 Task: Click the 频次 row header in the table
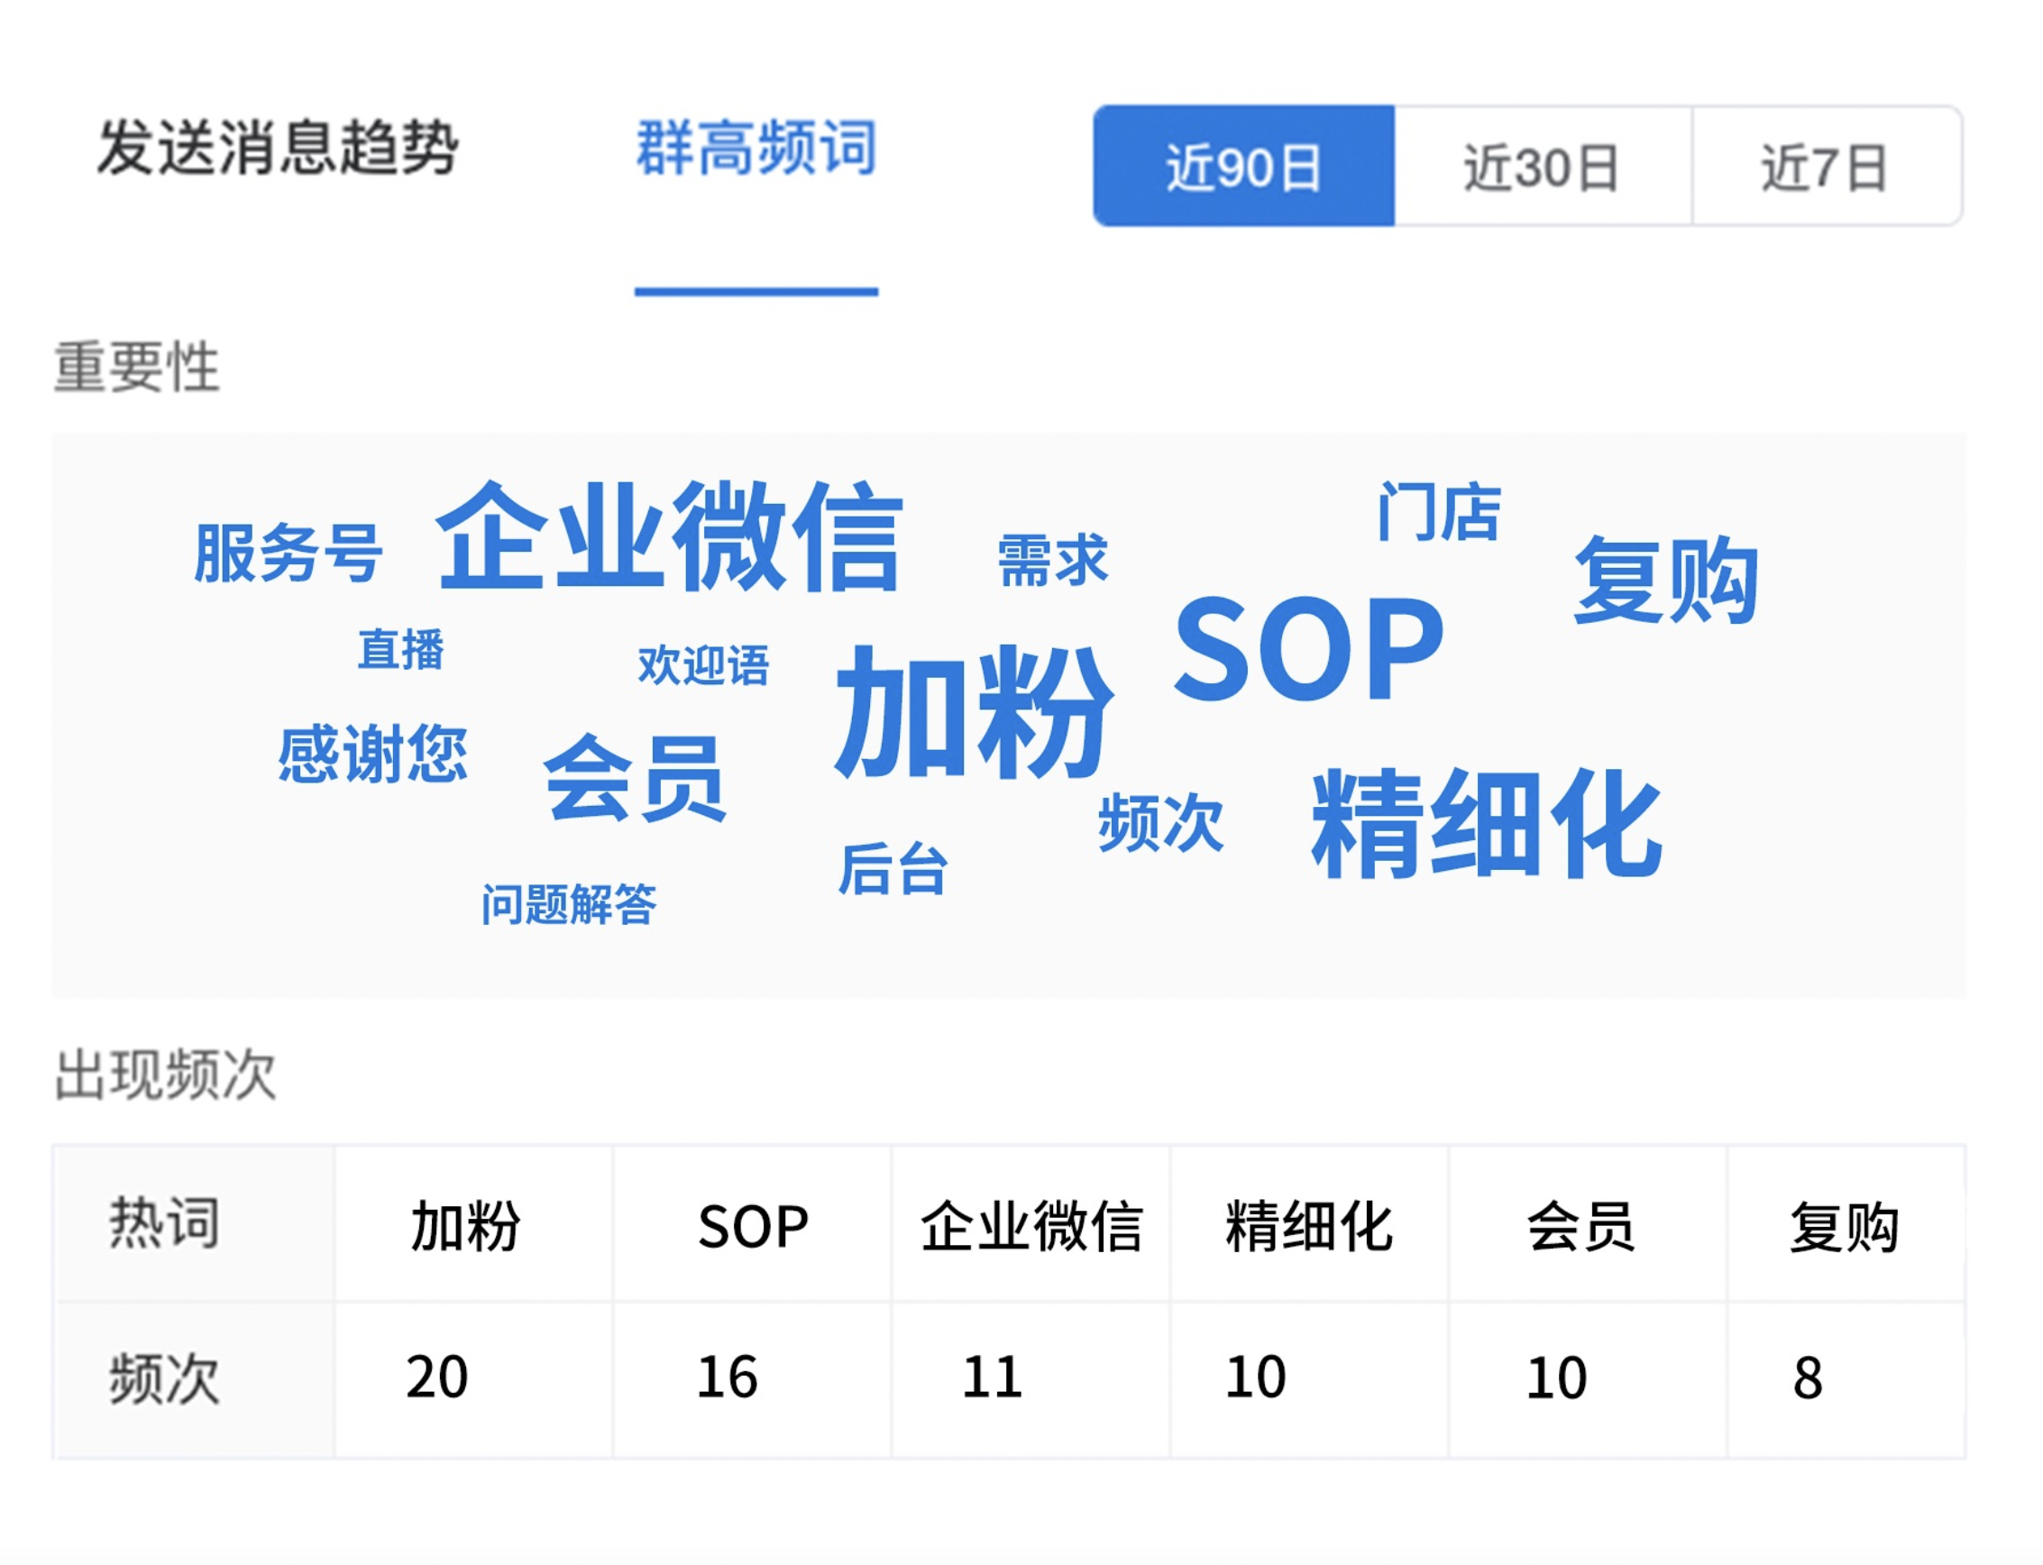[194, 1378]
